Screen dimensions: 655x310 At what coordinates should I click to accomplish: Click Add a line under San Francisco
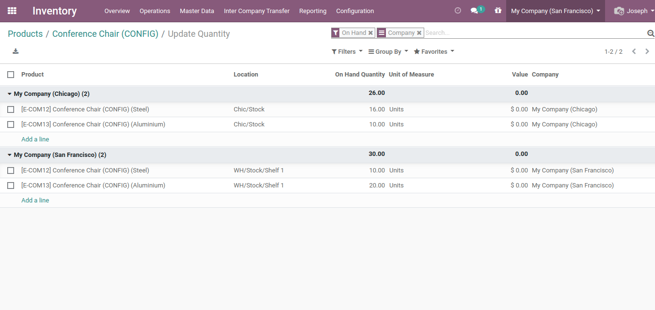[35, 200]
